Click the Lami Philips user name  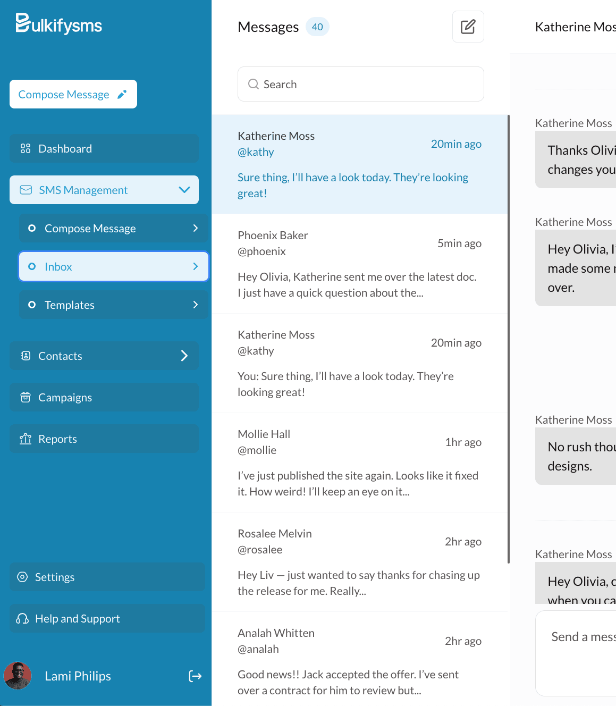point(78,676)
